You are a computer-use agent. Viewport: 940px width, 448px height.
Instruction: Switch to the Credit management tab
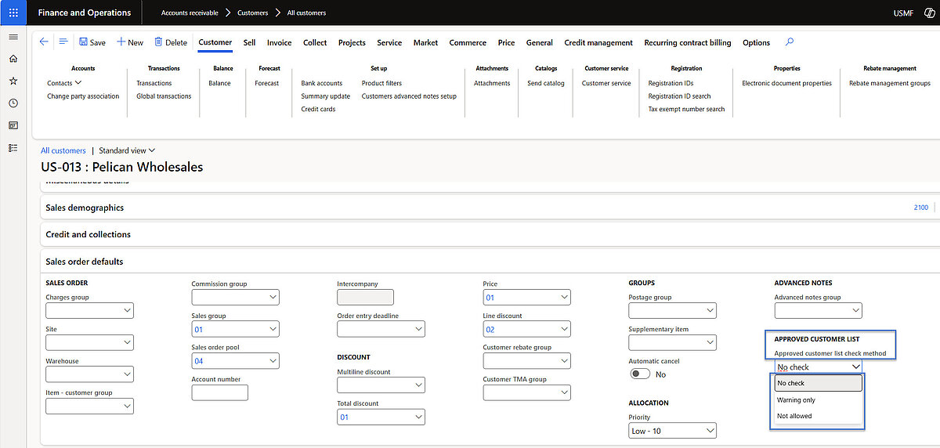coord(598,42)
